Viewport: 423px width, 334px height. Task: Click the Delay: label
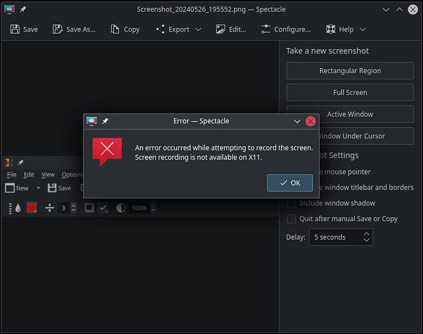[x=295, y=237]
